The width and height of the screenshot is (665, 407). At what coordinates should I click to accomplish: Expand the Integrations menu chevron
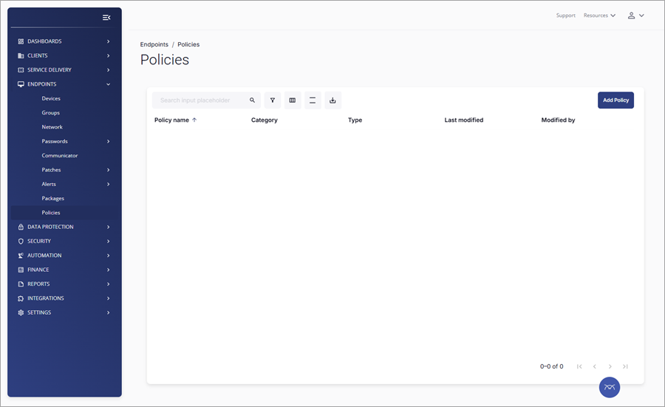[108, 298]
